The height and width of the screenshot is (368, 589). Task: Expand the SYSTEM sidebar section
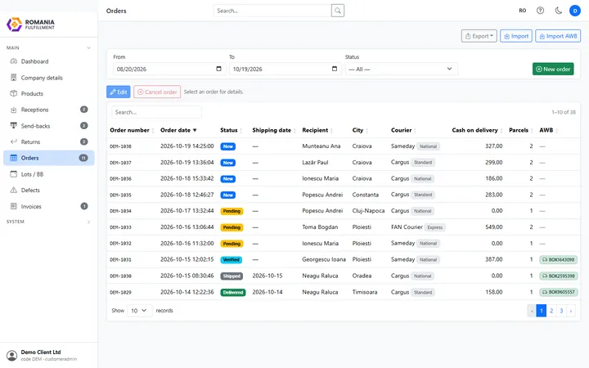coord(49,222)
